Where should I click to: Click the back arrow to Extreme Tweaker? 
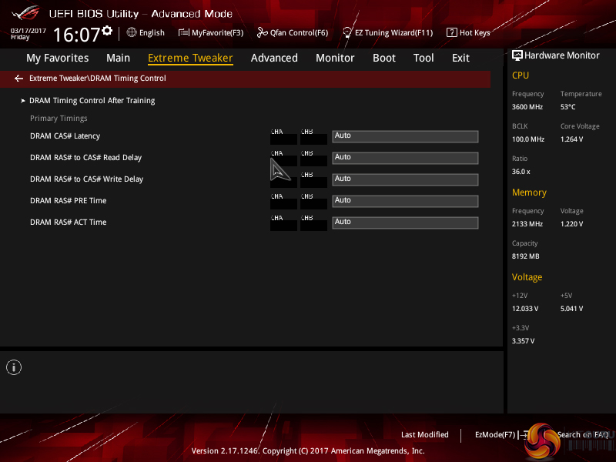[x=18, y=79]
